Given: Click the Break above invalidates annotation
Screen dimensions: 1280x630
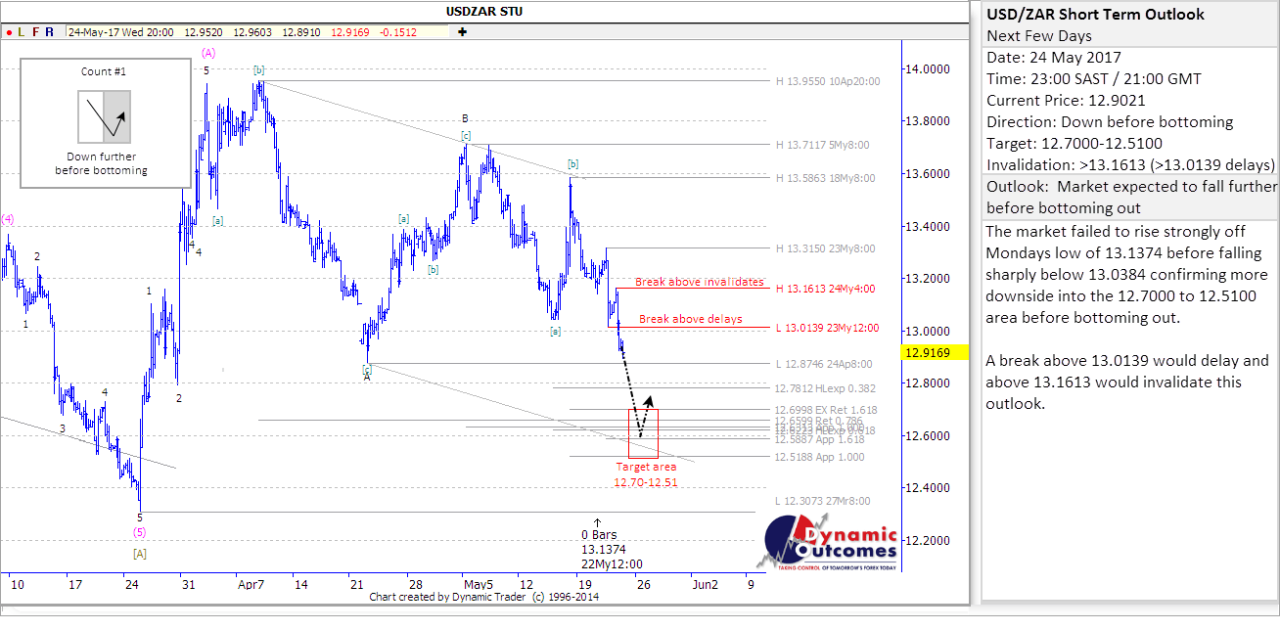Looking at the screenshot, I should pyautogui.click(x=699, y=282).
